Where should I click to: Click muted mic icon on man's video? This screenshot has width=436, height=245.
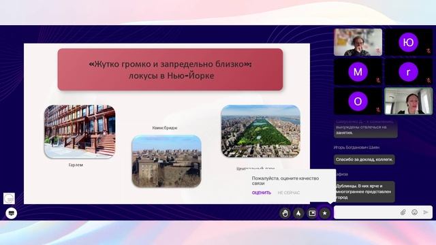click(x=378, y=51)
